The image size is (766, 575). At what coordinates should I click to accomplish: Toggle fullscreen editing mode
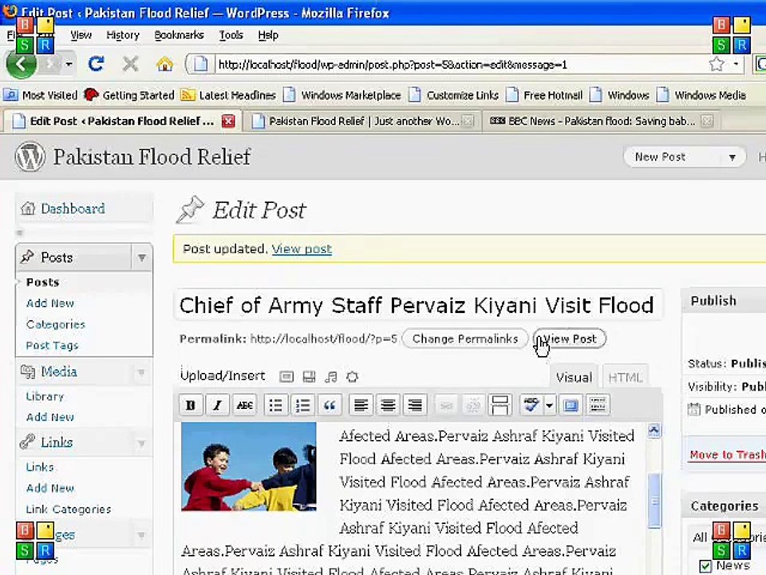(571, 406)
